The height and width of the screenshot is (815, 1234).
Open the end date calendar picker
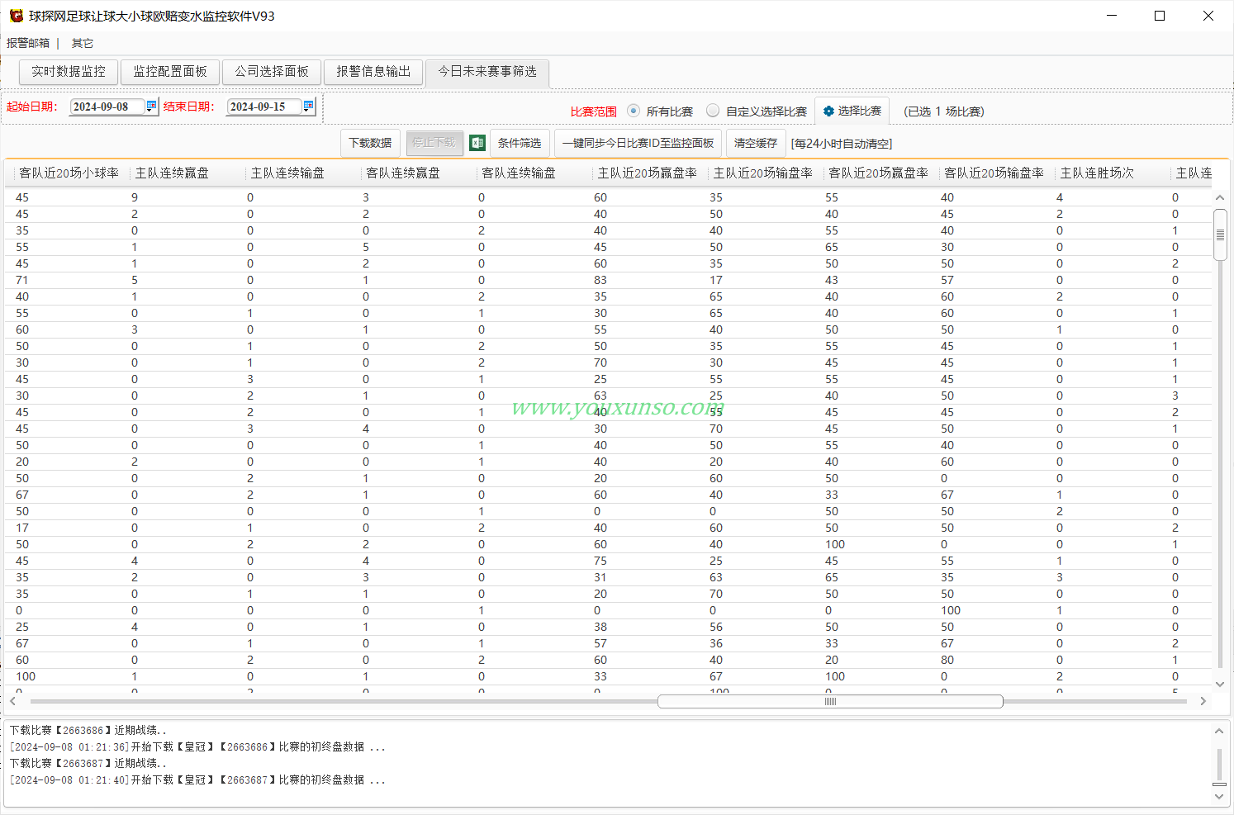coord(308,107)
